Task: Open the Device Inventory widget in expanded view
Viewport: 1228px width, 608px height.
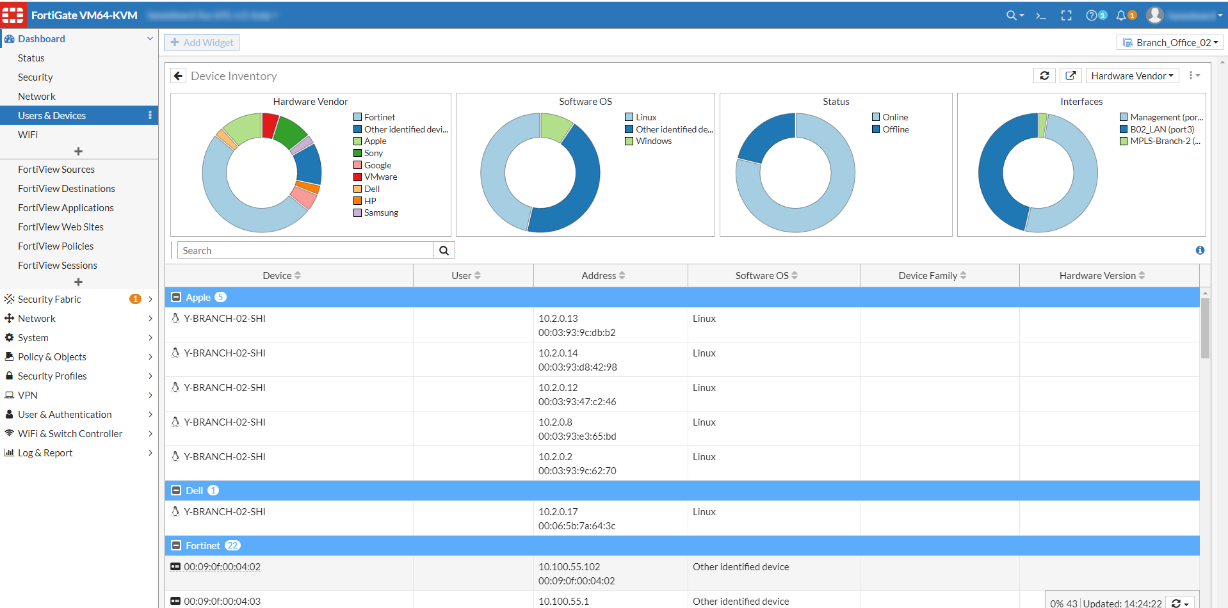Action: tap(1070, 76)
